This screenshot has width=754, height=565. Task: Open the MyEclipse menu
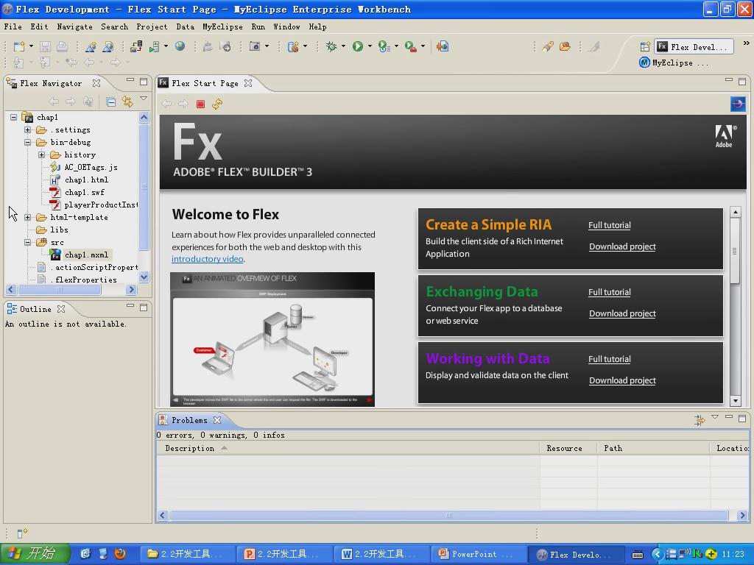pyautogui.click(x=222, y=27)
